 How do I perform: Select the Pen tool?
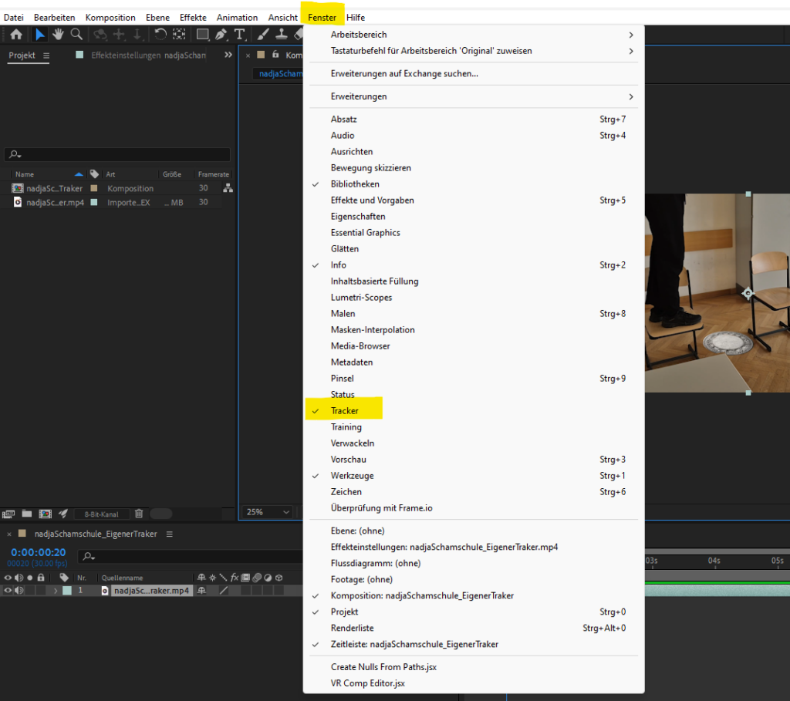pos(221,34)
